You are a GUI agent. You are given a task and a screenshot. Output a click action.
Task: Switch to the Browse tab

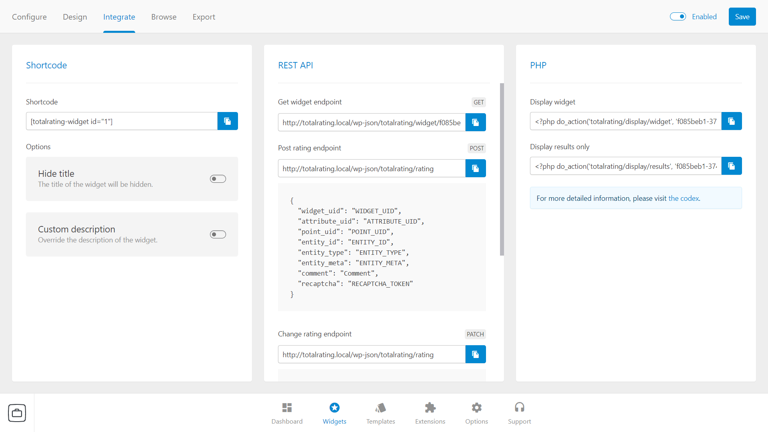pos(164,17)
